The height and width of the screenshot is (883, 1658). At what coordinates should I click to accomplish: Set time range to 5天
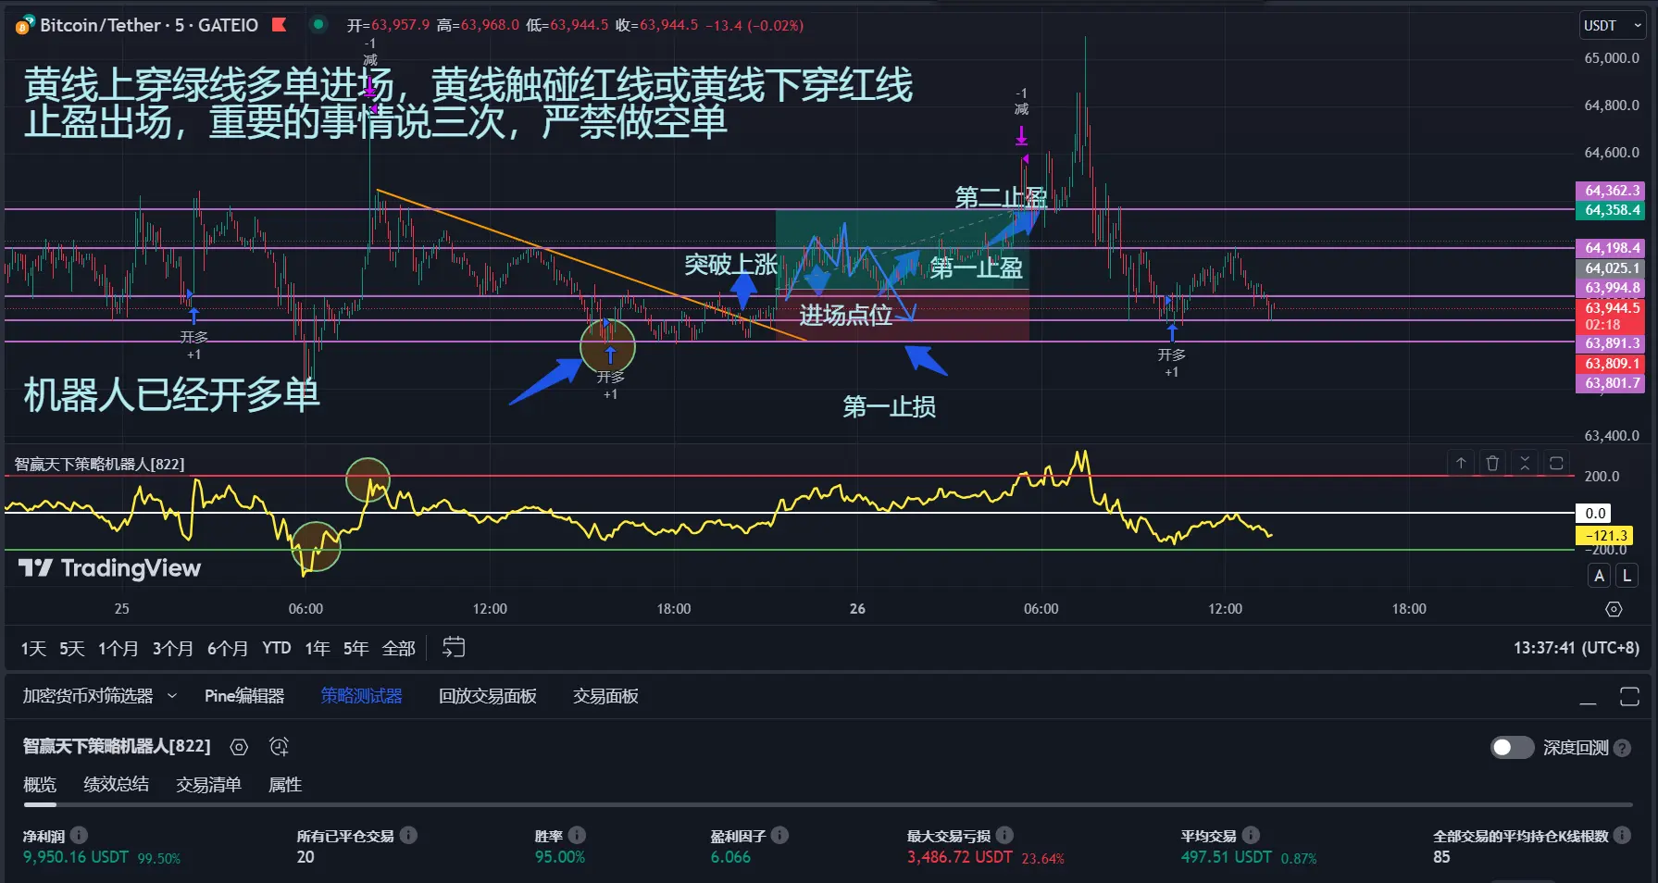tap(72, 648)
